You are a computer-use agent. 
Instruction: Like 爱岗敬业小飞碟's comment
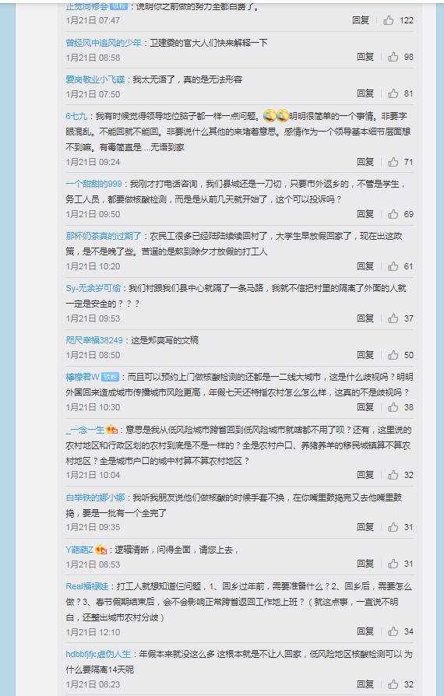(x=393, y=93)
